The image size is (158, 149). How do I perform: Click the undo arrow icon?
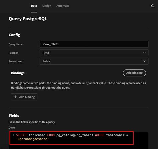pyautogui.click(x=153, y=6)
